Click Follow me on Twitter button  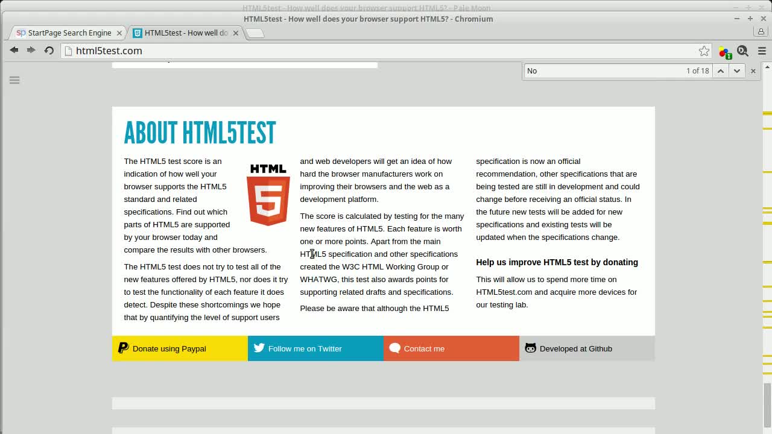315,348
